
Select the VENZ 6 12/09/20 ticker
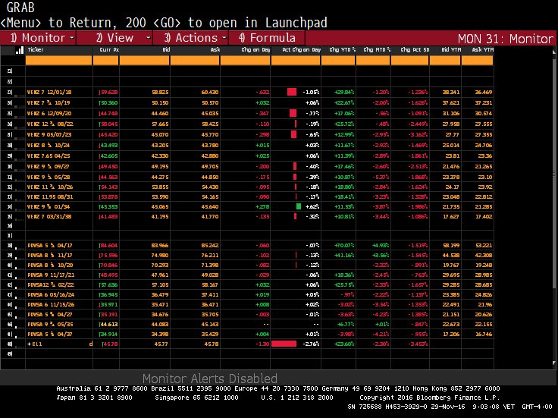tap(49, 114)
